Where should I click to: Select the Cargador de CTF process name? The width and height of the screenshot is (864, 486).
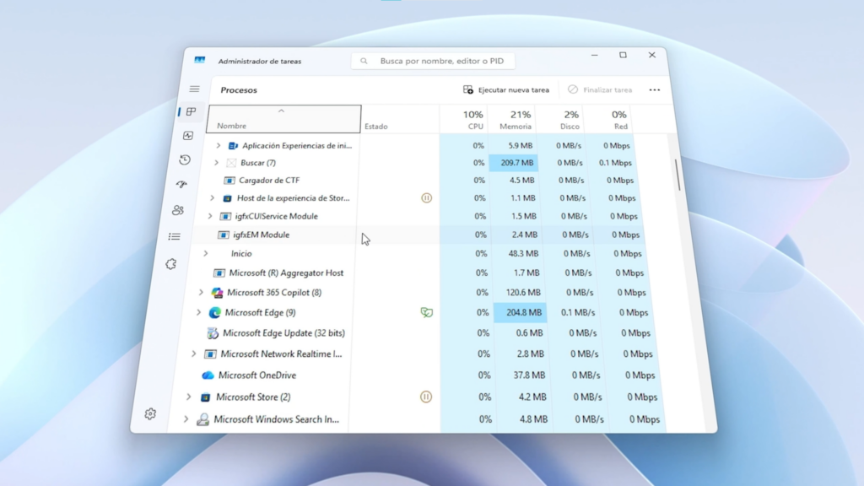click(269, 181)
